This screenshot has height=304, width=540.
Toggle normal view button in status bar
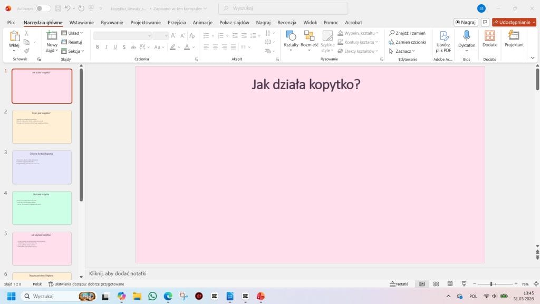point(422,284)
